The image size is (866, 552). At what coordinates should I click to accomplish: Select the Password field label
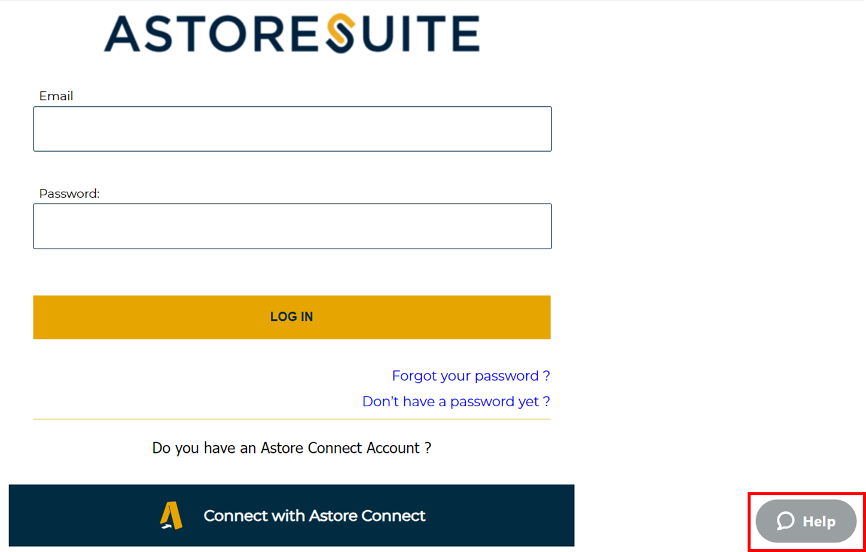tap(69, 194)
